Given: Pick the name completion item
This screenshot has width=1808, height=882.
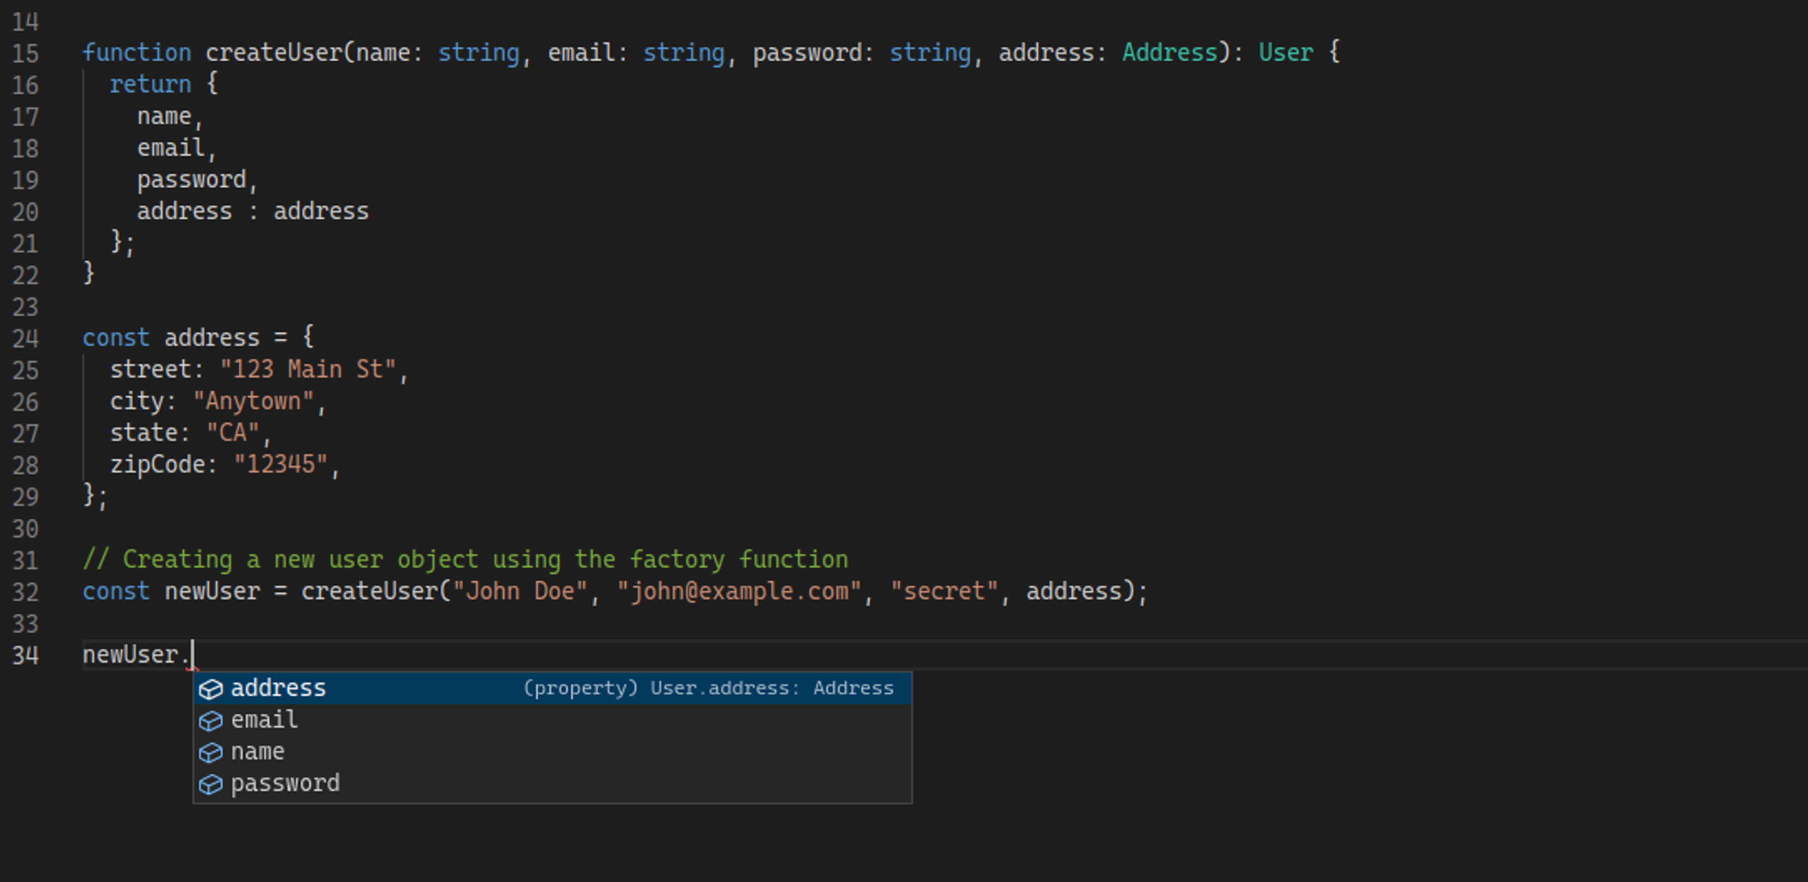Looking at the screenshot, I should tap(258, 752).
